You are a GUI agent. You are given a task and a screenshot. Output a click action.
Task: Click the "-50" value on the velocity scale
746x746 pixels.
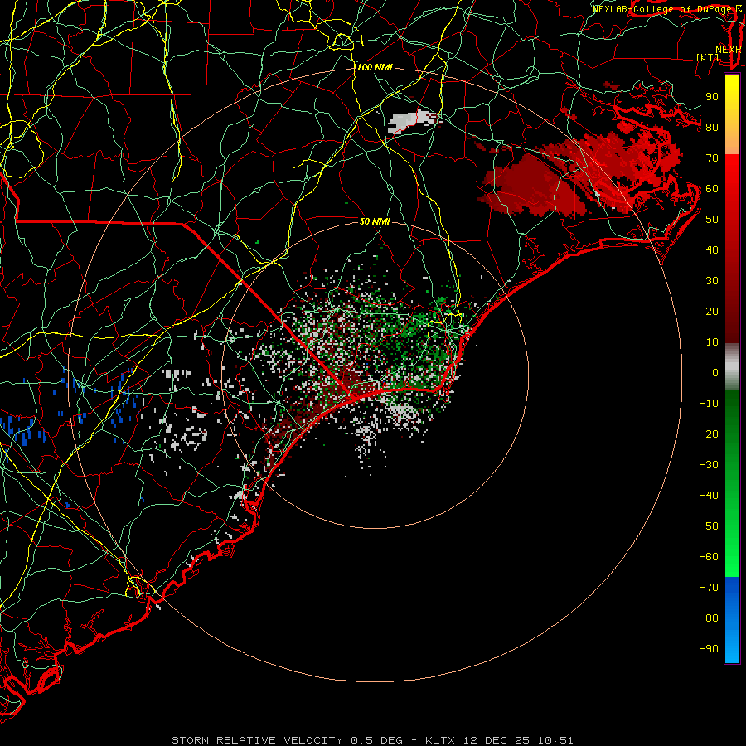click(x=709, y=526)
